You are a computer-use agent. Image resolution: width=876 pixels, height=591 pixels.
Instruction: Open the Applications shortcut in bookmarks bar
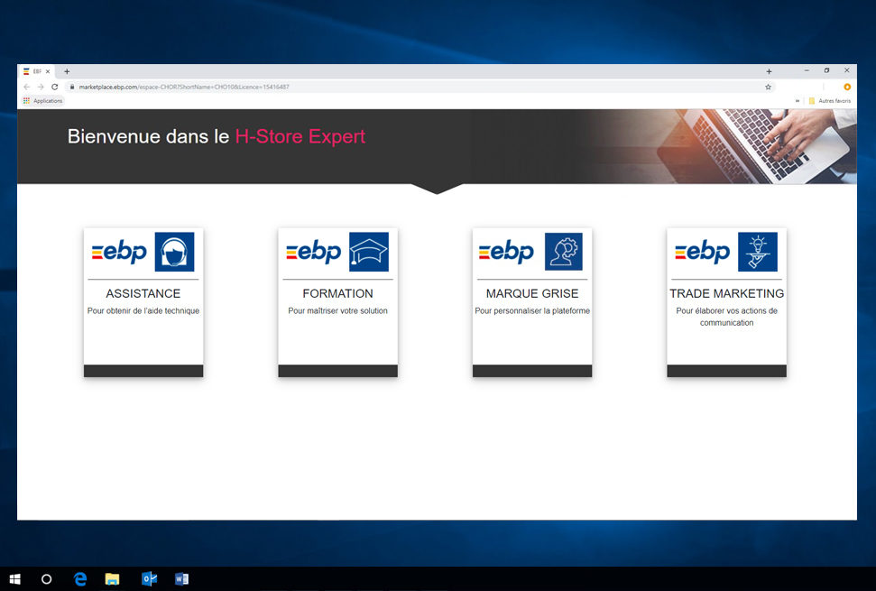[x=43, y=100]
